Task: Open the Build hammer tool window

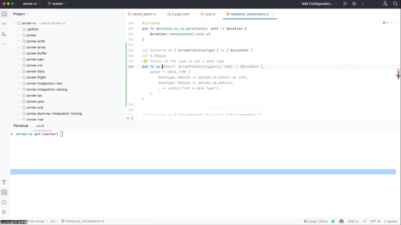Action: tap(4, 182)
